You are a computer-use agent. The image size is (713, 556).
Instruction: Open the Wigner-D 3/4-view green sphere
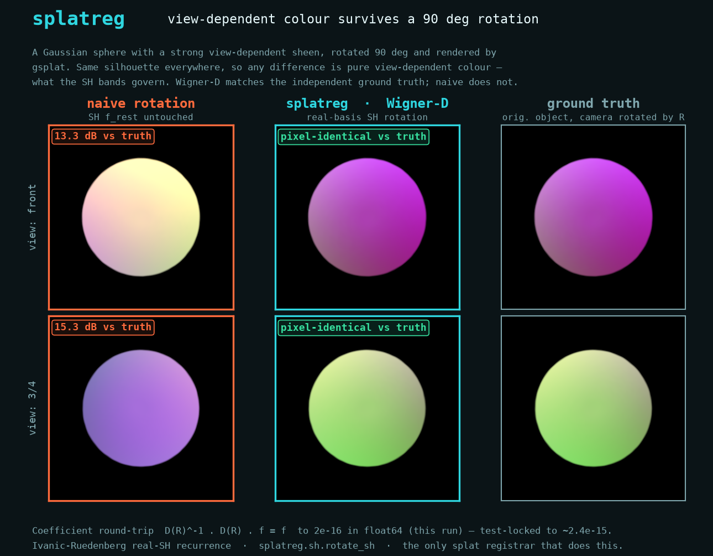(x=367, y=408)
